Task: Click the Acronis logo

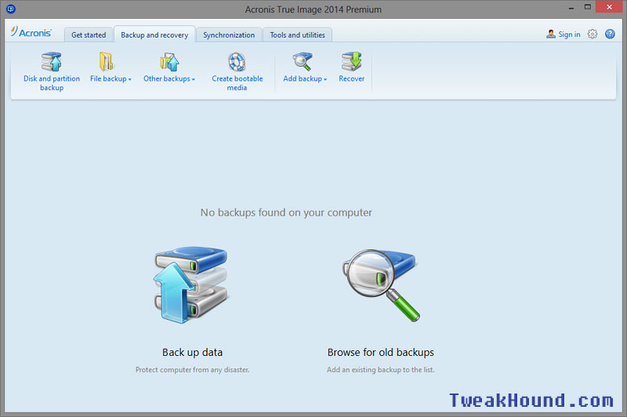Action: 31,32
